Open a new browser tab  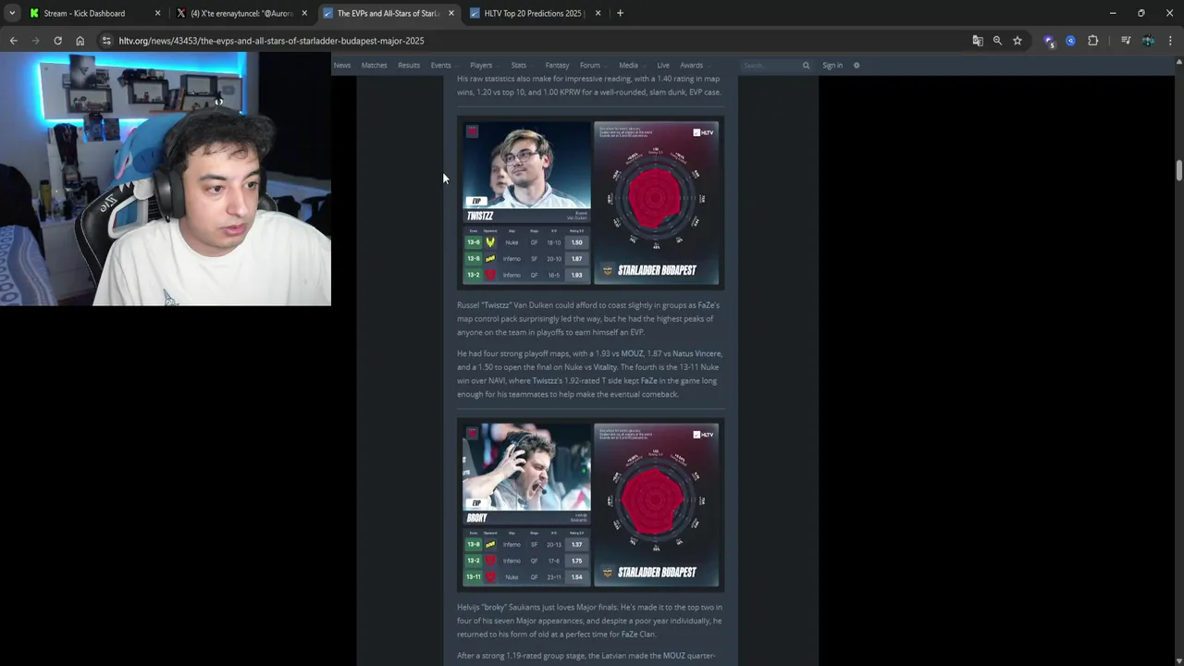(620, 13)
